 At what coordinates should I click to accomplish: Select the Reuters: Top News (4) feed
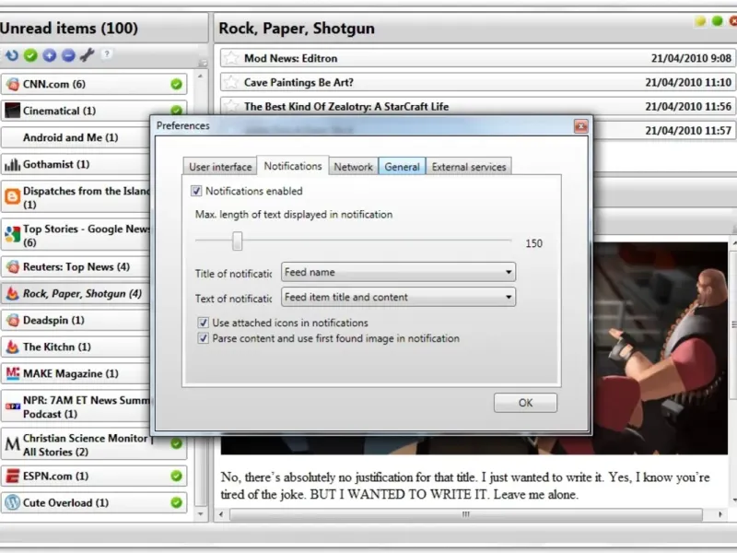point(76,267)
